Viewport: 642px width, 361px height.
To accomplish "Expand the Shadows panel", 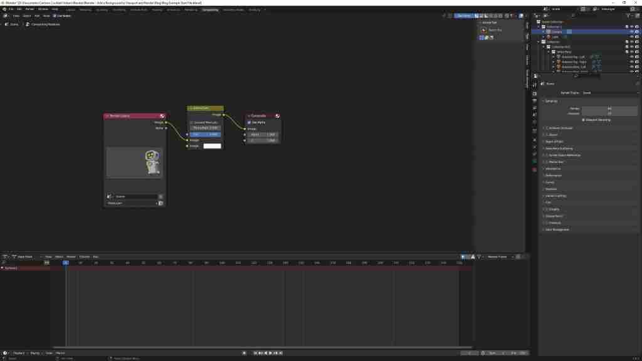I will (x=550, y=189).
